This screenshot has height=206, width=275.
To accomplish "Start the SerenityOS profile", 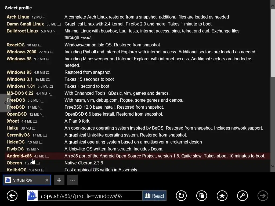I will (18, 135).
